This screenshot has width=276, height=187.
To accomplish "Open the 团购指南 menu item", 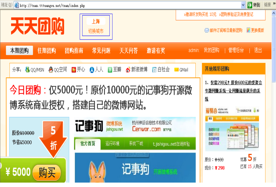I will [74, 51].
